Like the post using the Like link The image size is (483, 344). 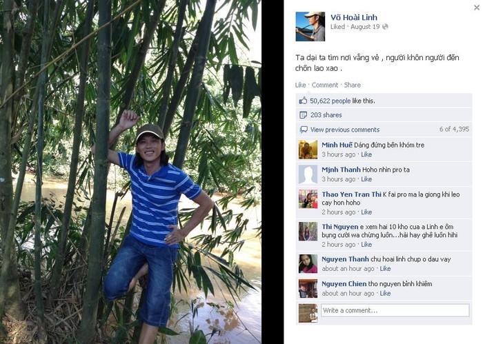point(300,85)
